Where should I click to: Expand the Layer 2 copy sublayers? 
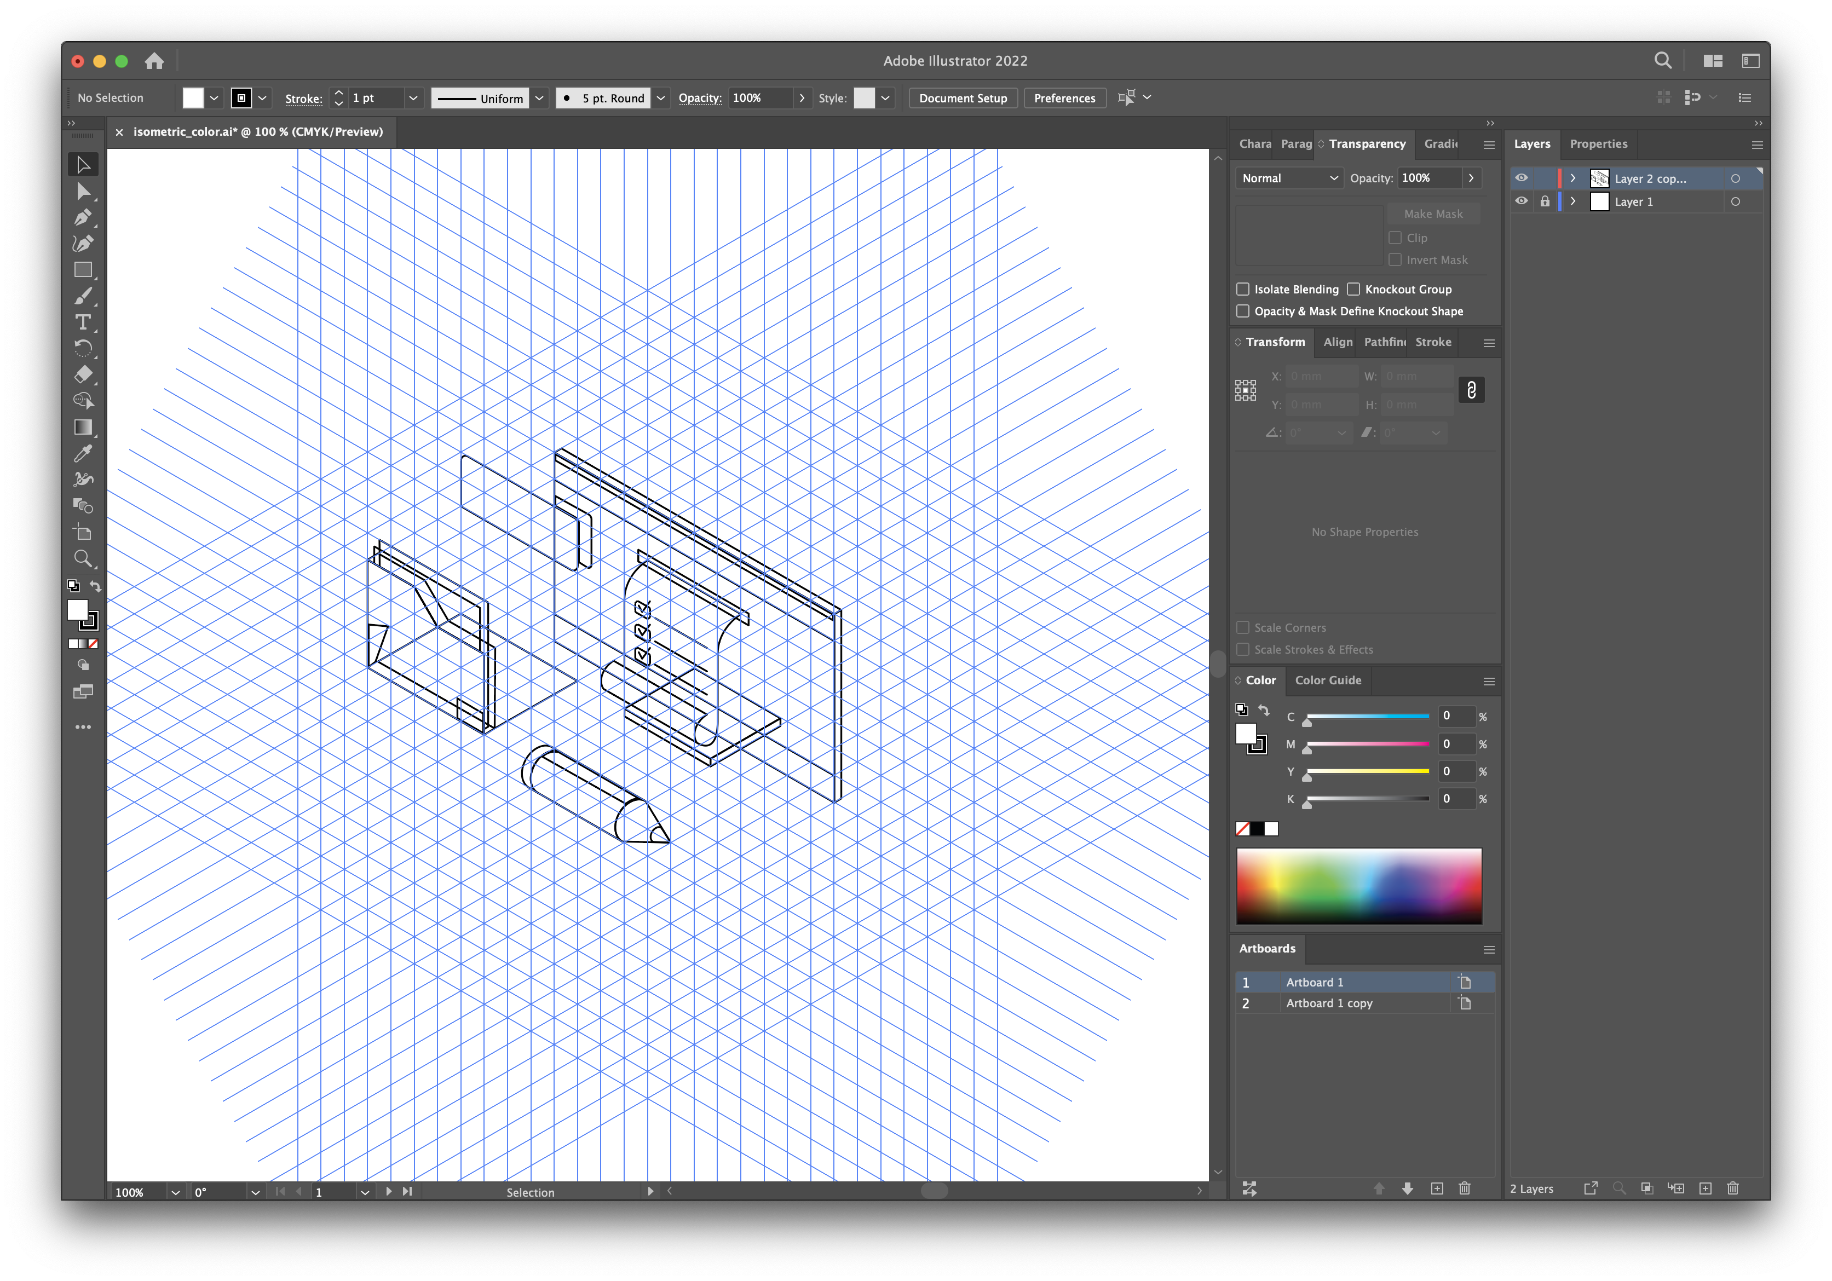1572,178
